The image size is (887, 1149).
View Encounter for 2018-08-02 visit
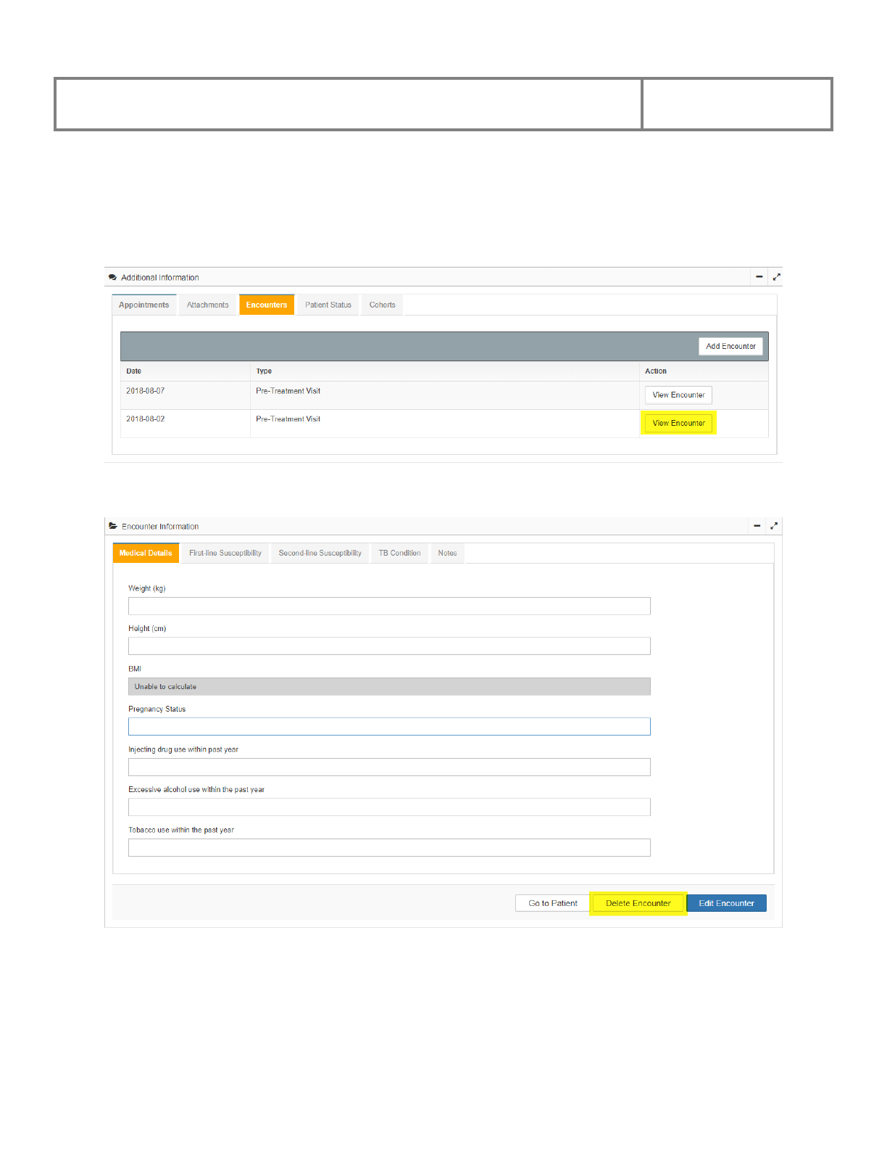point(678,423)
